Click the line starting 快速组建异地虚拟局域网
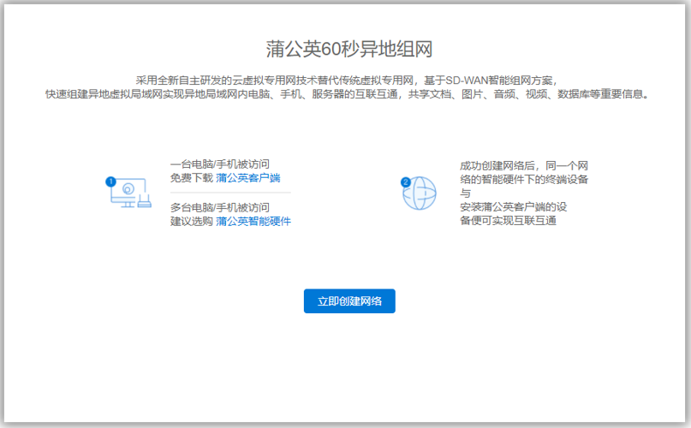691x428 pixels. click(347, 94)
